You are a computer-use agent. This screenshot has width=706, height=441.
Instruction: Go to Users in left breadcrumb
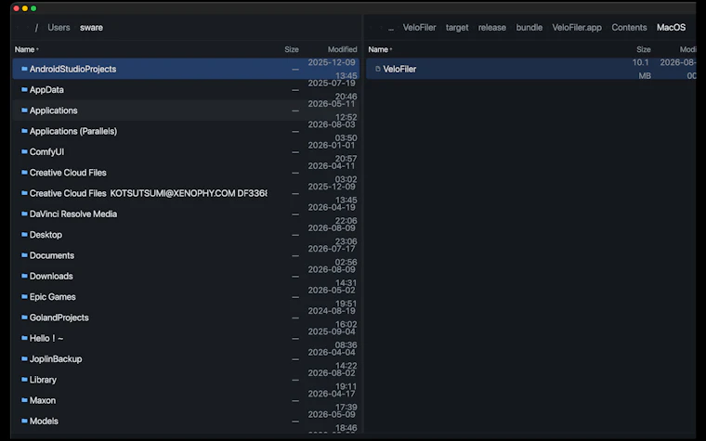tap(59, 28)
